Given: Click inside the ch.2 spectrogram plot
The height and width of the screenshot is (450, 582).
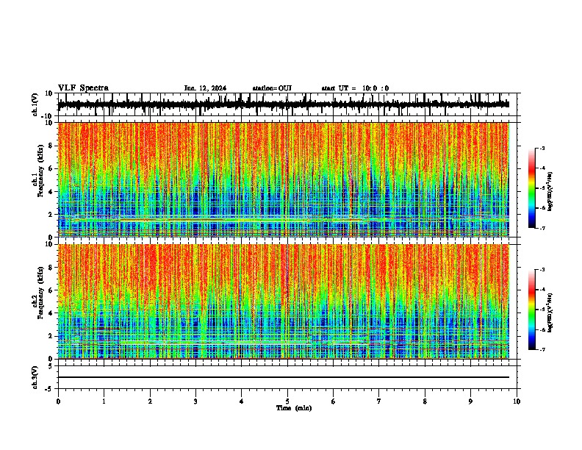Looking at the screenshot, I should [x=284, y=301].
